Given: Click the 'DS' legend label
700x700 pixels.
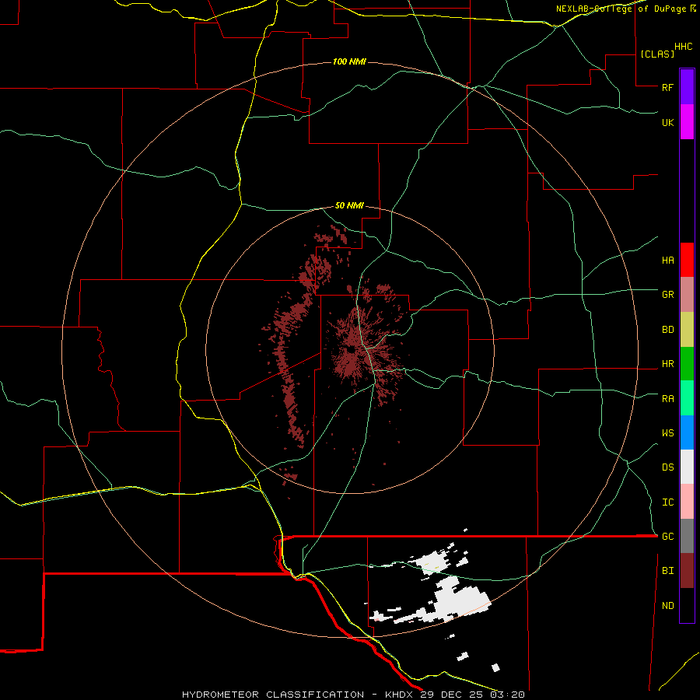Looking at the screenshot, I should click(x=667, y=467).
